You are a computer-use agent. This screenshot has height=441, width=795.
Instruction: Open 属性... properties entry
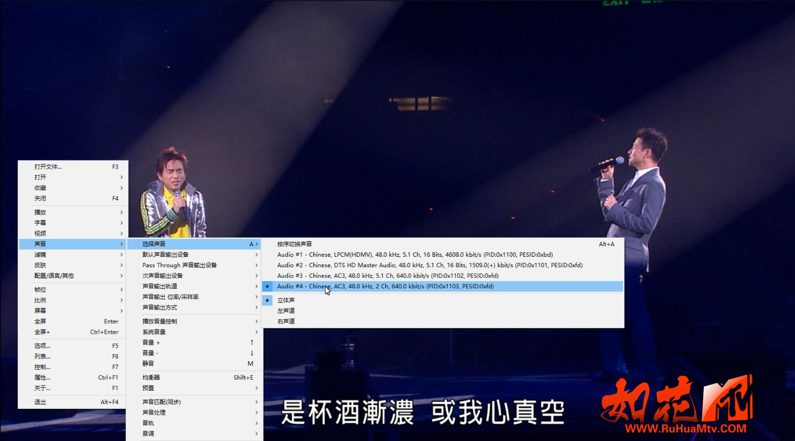[73, 377]
